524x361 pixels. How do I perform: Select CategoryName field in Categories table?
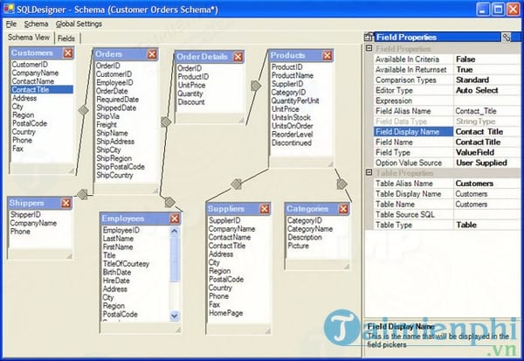(310, 229)
